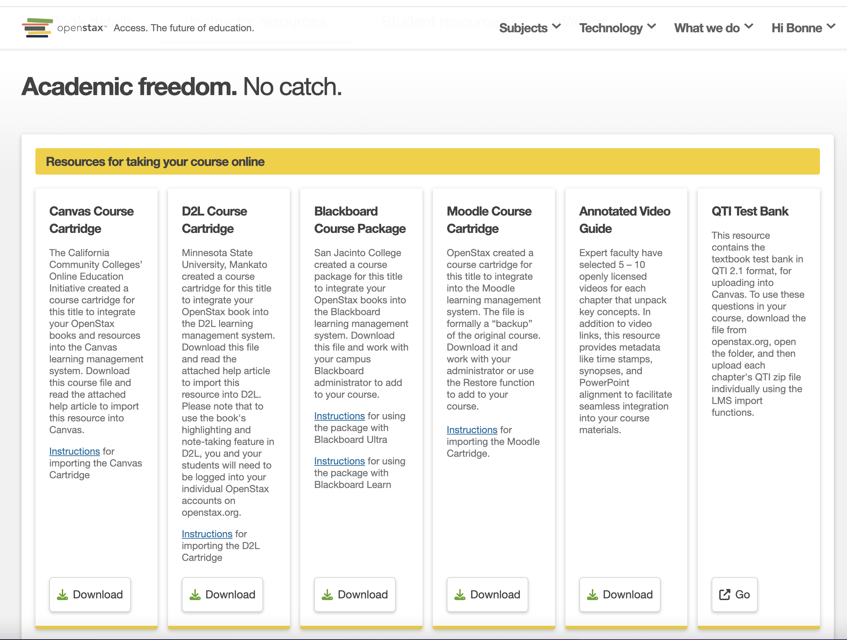Click download icon in Blackboard Course Package card

327,595
